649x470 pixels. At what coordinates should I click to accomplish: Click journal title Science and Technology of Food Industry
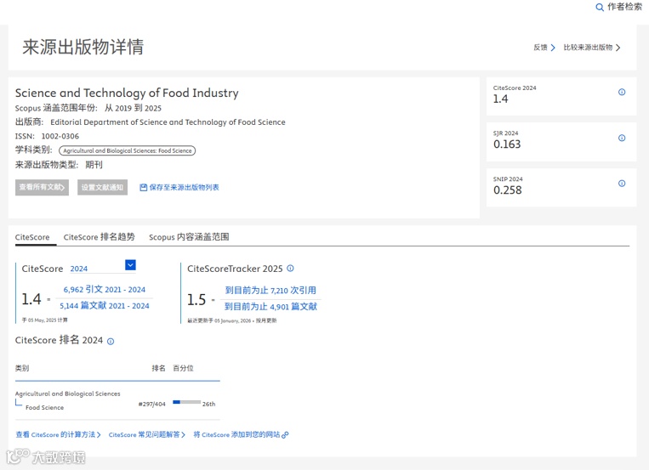pos(127,93)
